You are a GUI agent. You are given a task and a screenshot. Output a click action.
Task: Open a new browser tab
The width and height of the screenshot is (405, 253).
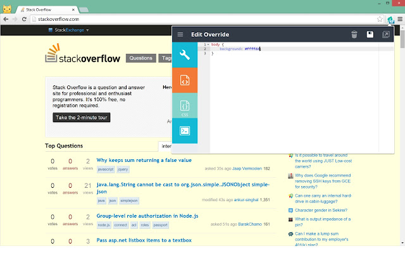pyautogui.click(x=84, y=10)
